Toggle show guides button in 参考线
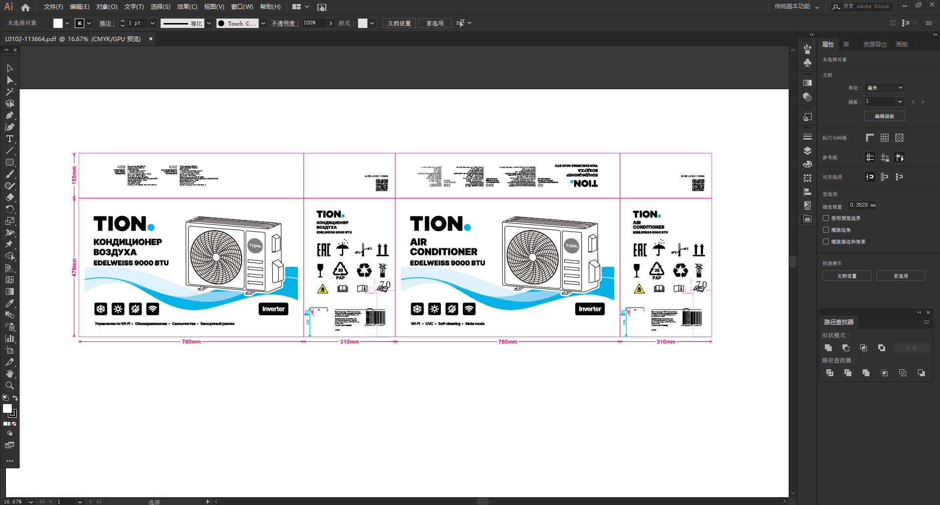The width and height of the screenshot is (940, 505). (x=870, y=157)
